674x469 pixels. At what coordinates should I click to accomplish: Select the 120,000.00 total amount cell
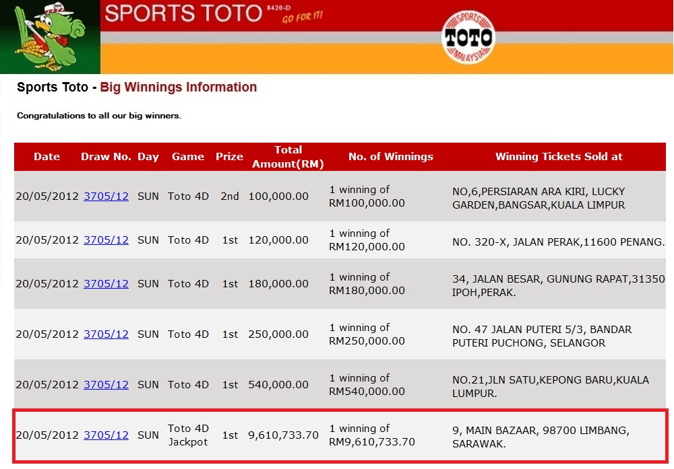(278, 240)
